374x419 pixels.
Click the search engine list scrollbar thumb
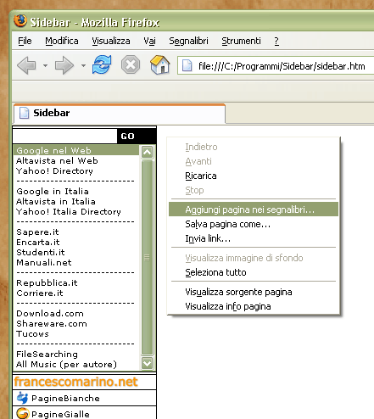(x=147, y=258)
